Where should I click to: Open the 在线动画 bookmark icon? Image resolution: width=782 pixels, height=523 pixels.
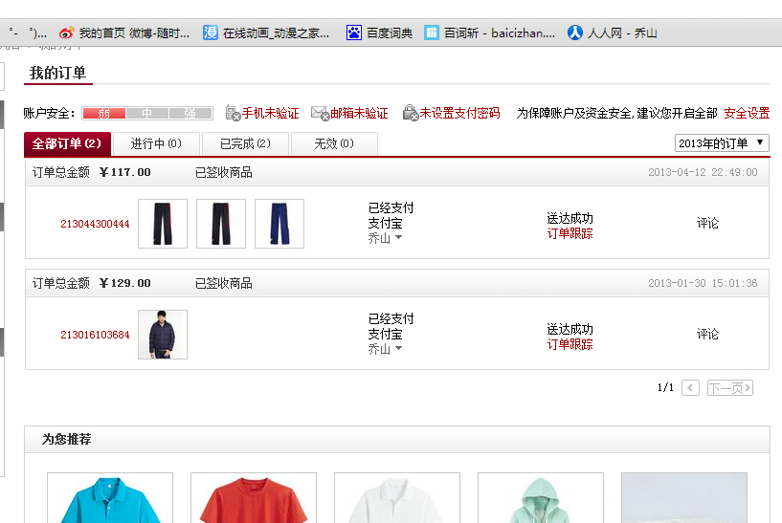211,33
